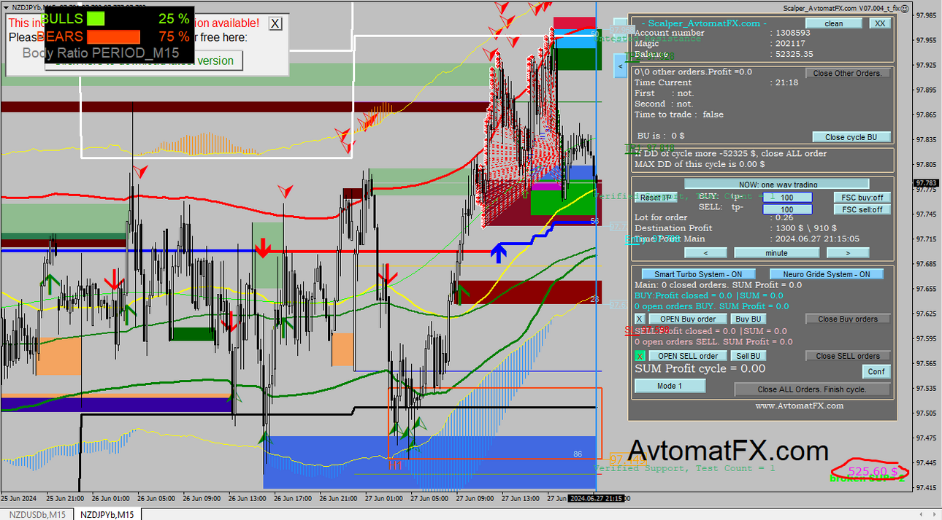Collapse the panel with the left chevron button

[620, 66]
